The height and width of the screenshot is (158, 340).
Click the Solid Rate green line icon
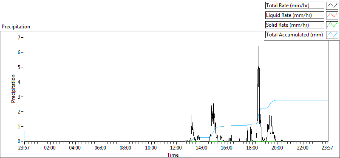point(332,25)
